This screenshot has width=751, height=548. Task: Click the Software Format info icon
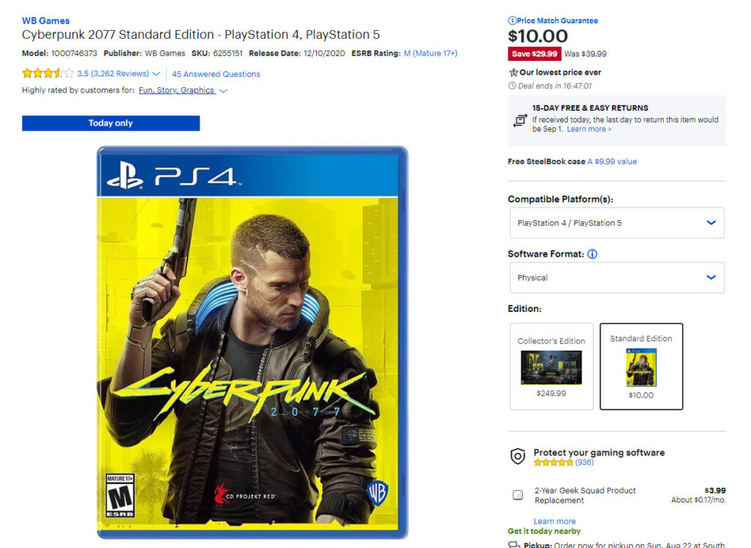coord(593,254)
